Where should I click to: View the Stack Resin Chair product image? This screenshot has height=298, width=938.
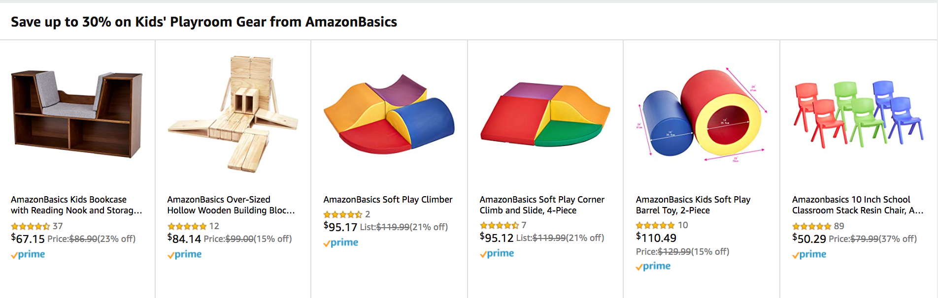[858, 114]
